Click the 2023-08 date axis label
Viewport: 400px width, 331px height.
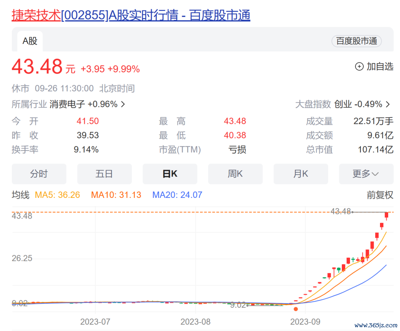(x=196, y=322)
